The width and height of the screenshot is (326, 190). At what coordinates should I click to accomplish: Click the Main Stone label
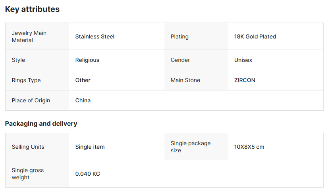click(x=185, y=80)
